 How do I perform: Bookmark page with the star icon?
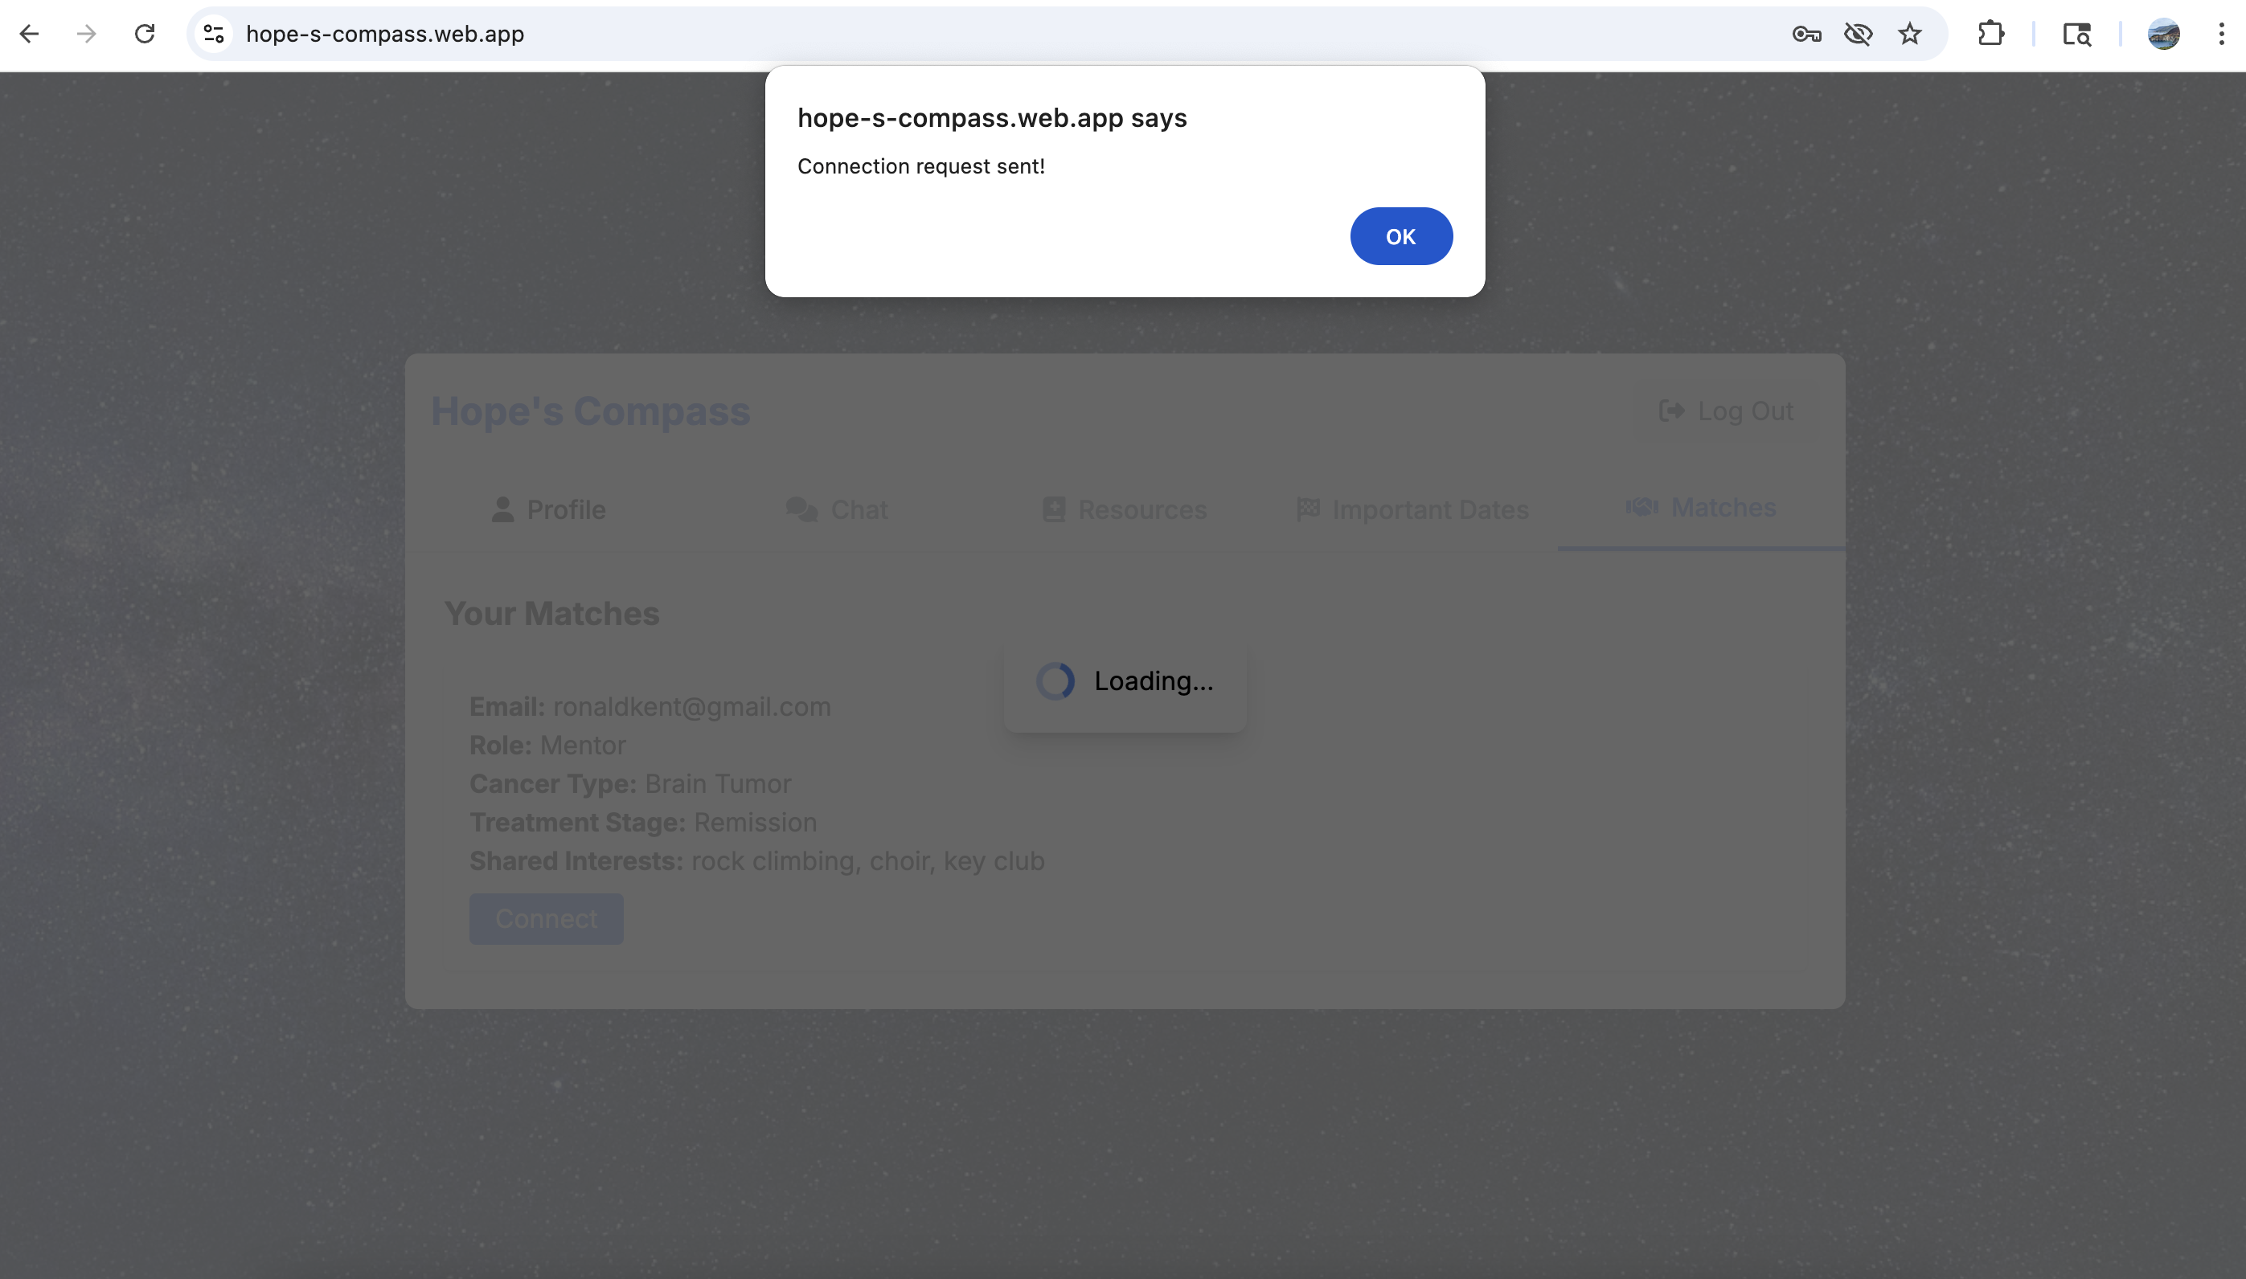(x=1909, y=35)
